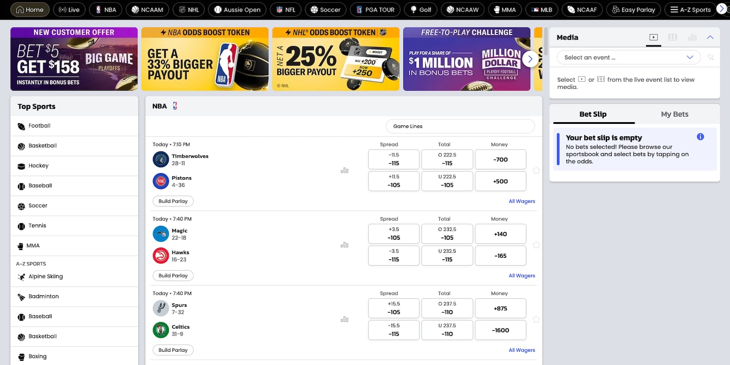
Task: Open Alpine Skiing in A-Z Sports
Action: tap(74, 277)
